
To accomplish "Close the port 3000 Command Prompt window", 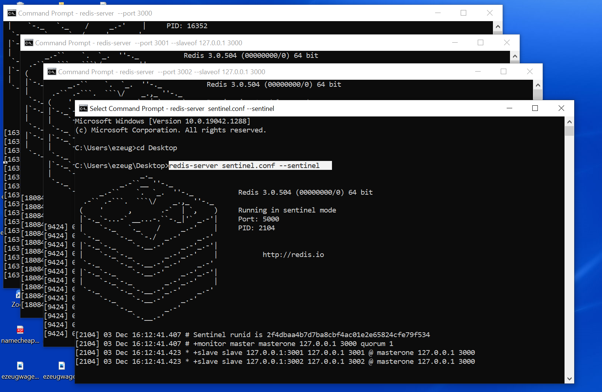I will 490,13.
